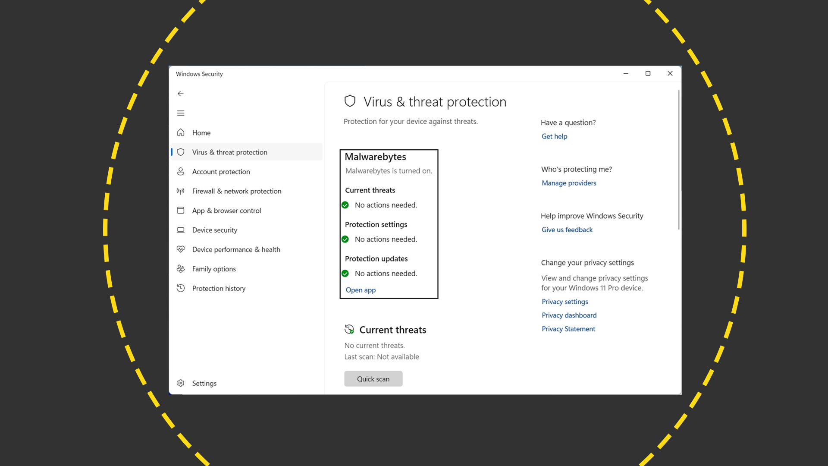Click the Current threats checkmark status icon
The width and height of the screenshot is (828, 466).
tap(345, 205)
